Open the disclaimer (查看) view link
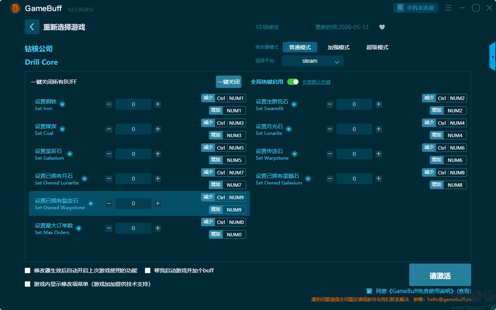This screenshot has width=496, height=310. [464, 291]
